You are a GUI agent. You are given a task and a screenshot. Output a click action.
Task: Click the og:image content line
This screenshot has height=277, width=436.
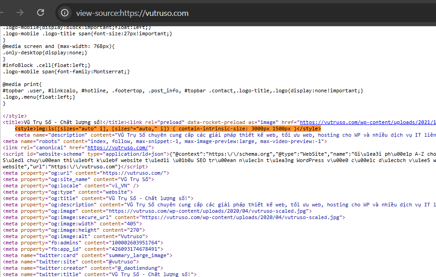[157, 211]
